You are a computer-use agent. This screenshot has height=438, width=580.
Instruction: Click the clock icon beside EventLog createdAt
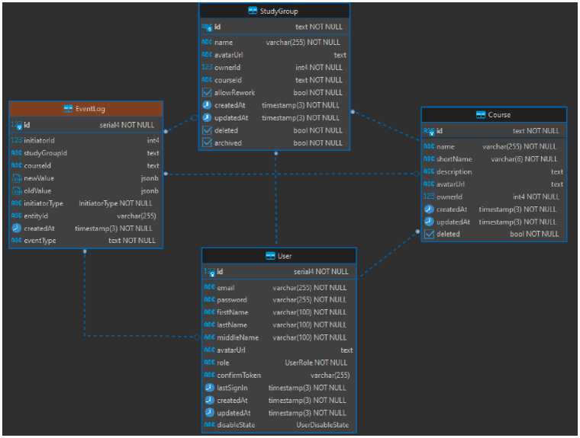click(x=17, y=228)
